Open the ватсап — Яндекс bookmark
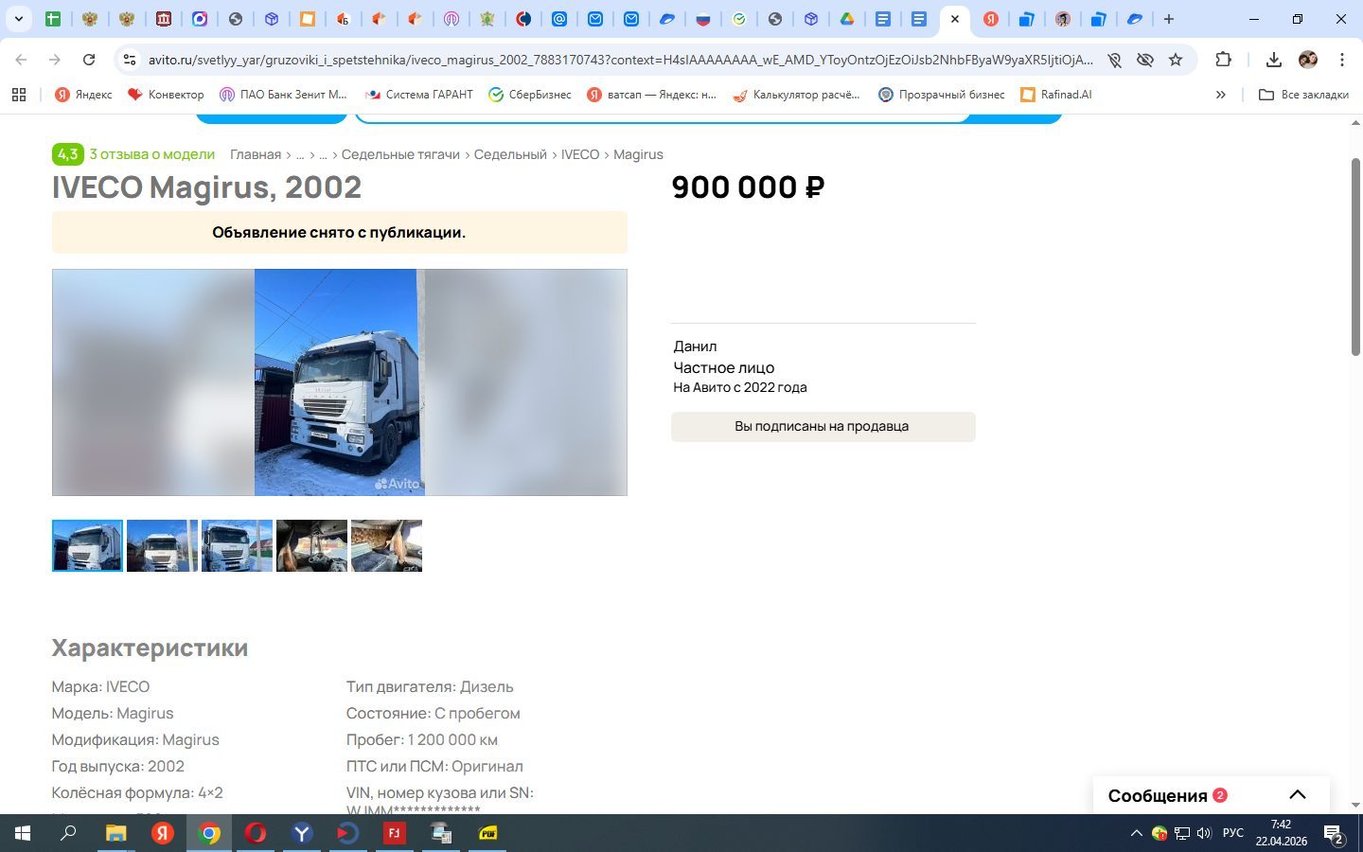The height and width of the screenshot is (852, 1363). (x=652, y=95)
